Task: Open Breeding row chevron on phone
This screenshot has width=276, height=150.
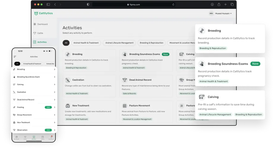Action: [x=55, y=69]
